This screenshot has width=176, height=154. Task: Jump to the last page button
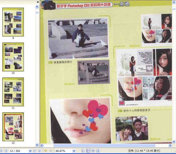pyautogui.click(x=40, y=151)
